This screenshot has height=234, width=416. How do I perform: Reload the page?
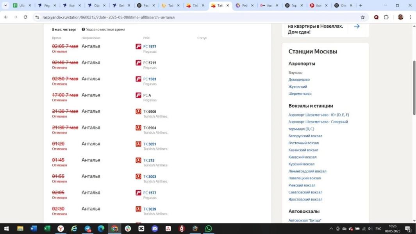(x=25, y=17)
